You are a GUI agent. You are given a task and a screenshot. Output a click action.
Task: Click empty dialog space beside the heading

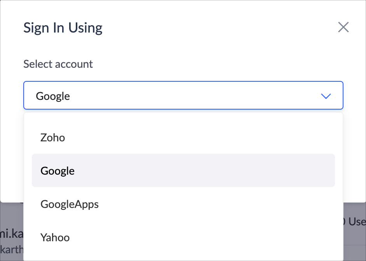click(218, 28)
